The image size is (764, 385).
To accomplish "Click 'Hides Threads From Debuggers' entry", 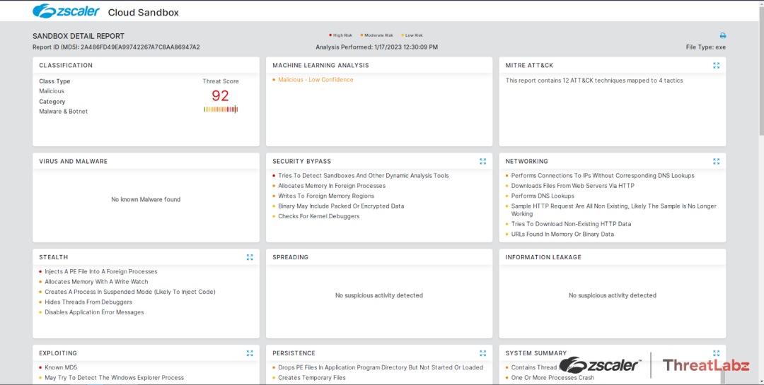I will (88, 302).
